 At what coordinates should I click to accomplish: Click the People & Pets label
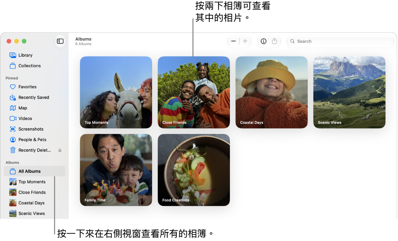pyautogui.click(x=32, y=140)
